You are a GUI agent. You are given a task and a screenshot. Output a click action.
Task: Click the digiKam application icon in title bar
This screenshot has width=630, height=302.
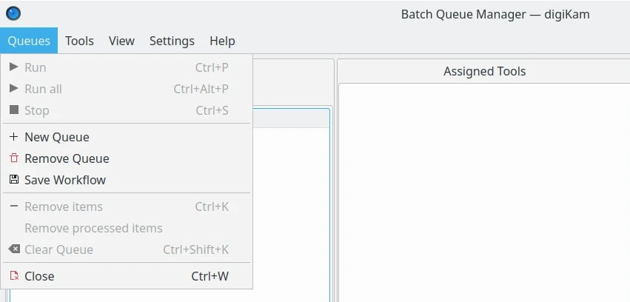click(13, 13)
